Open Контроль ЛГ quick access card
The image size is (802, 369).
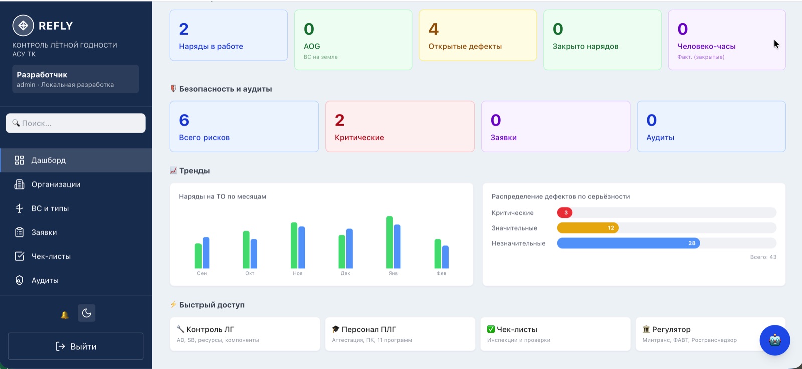tap(245, 334)
